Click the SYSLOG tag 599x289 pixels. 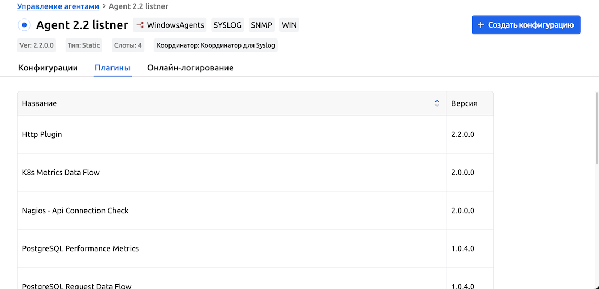pyautogui.click(x=227, y=25)
